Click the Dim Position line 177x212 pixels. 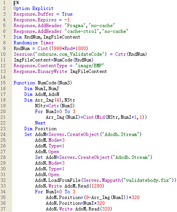coord(41,129)
